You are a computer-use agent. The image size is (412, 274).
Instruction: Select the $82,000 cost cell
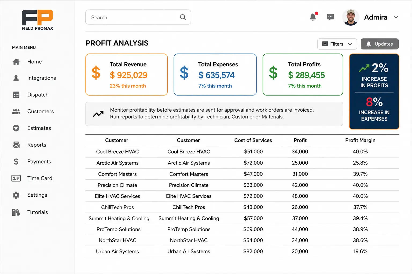(253, 252)
